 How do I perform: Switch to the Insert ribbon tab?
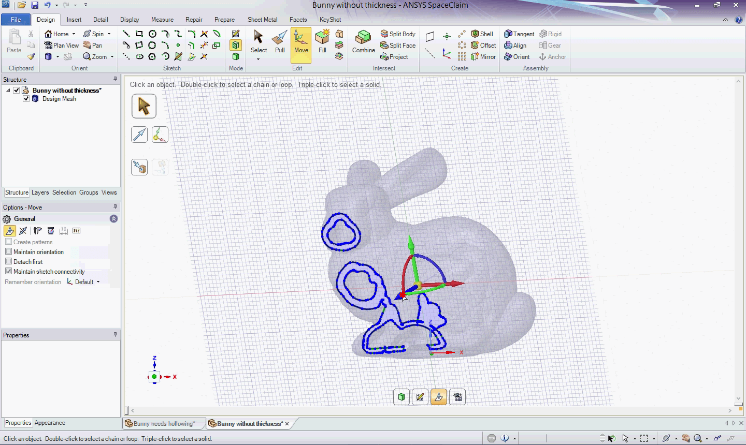(74, 20)
